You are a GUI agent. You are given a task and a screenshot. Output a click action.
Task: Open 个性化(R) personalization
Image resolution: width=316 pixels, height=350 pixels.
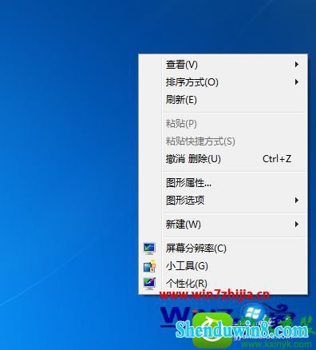[223, 284]
